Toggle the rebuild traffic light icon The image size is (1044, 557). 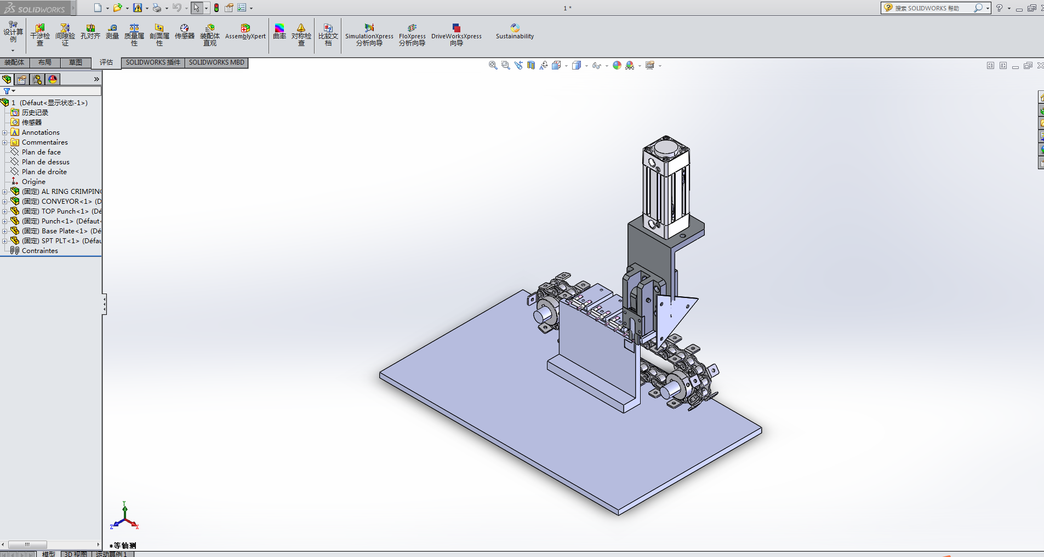tap(216, 8)
